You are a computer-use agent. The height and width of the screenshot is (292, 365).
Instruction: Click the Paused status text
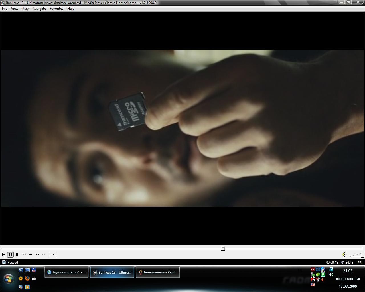click(x=13, y=263)
